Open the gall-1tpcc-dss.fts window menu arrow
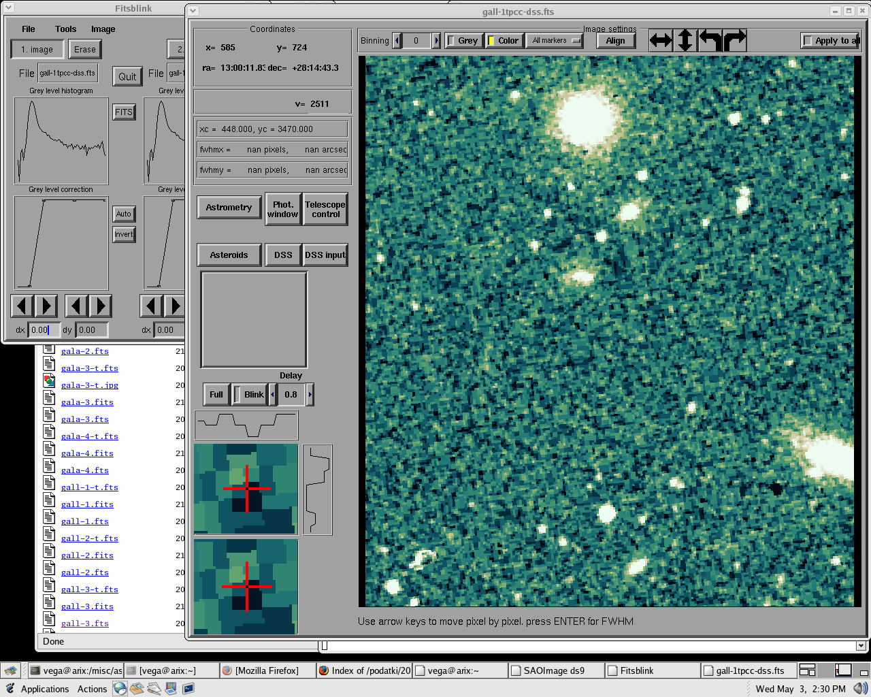The width and height of the screenshot is (871, 697). coord(193,11)
